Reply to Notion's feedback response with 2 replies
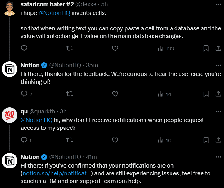Viewport: 224px width, 188px height. pos(25,94)
